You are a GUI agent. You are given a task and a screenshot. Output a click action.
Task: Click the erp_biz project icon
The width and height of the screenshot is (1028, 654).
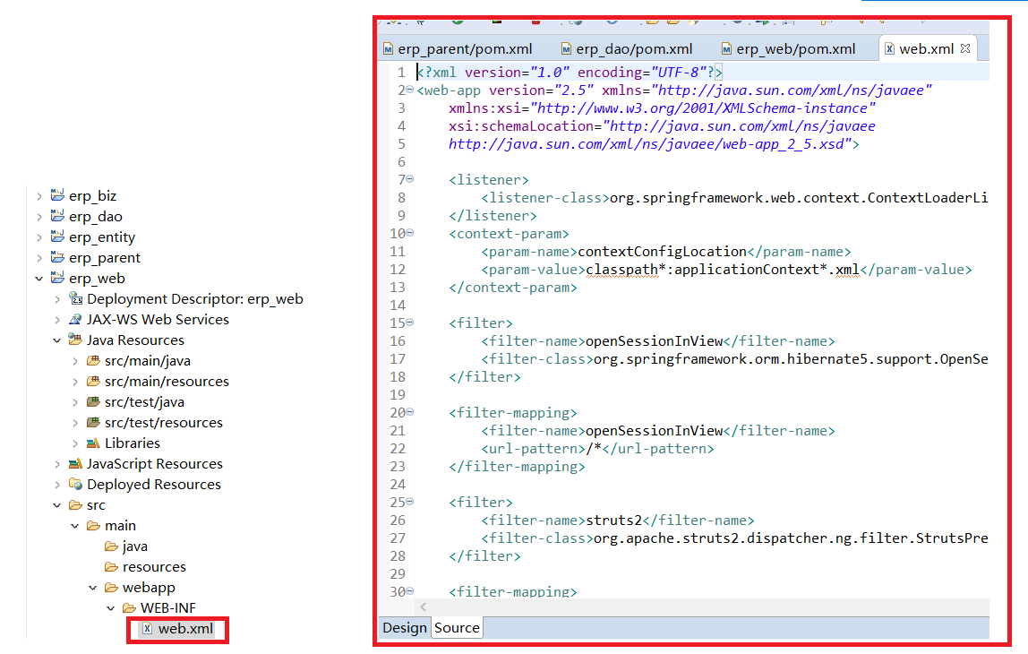57,195
